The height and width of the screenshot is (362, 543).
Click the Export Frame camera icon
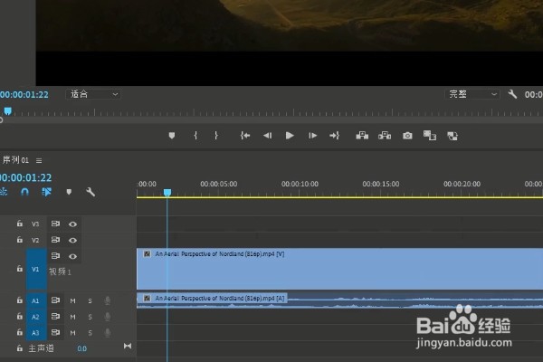coord(407,136)
